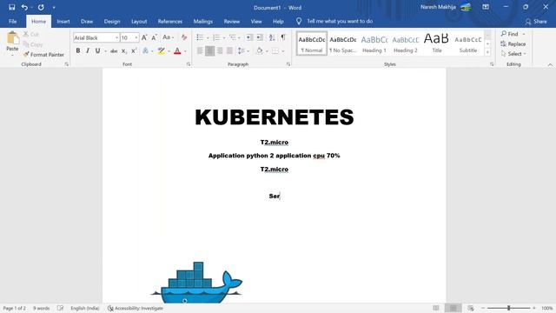Open the multilevel list menu
The image size is (556, 313).
pyautogui.click(x=235, y=37)
